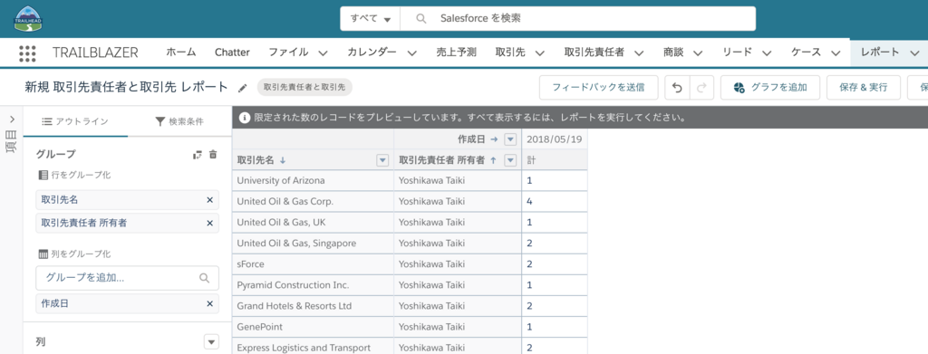Remove the 作成日 column group
The image size is (928, 354).
(x=209, y=303)
